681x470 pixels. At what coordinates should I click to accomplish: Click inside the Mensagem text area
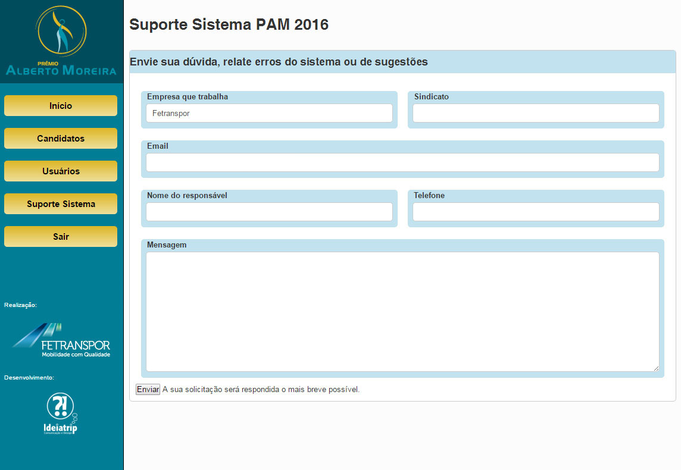(x=402, y=312)
